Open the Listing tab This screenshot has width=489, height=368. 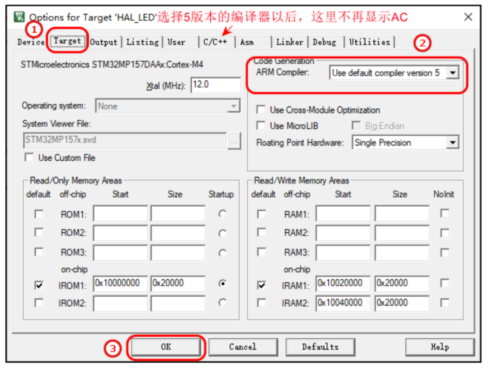click(142, 42)
